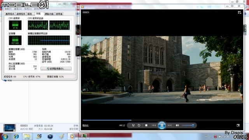The image size is (249, 140).
Task: Switch to library via top-right grid icon
Action: point(240,12)
